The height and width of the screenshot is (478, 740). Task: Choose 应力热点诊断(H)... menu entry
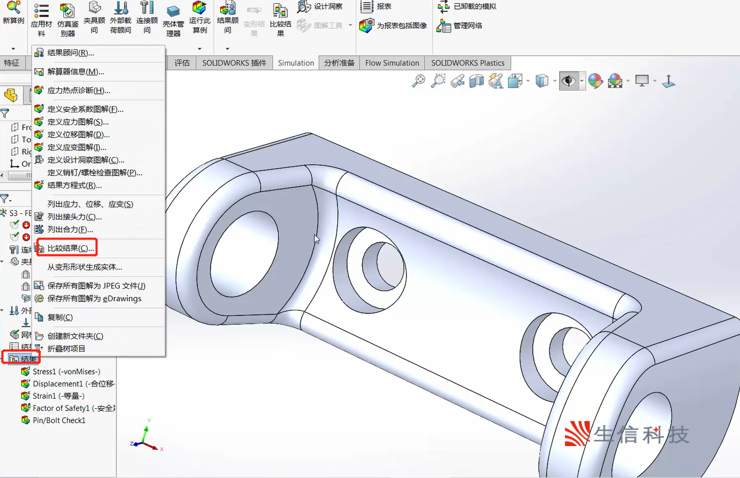coord(98,90)
